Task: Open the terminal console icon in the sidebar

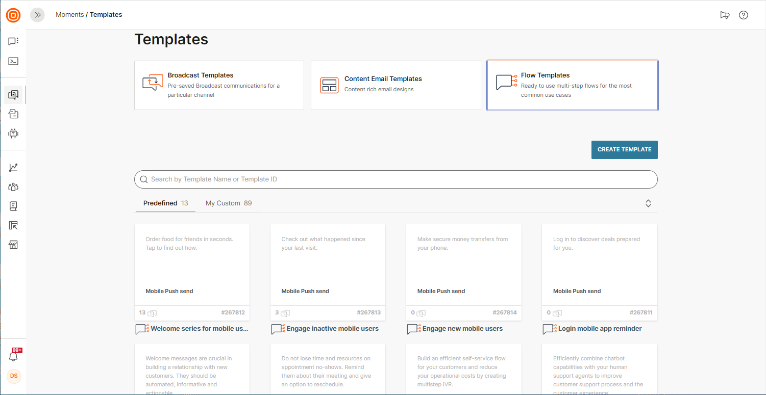Action: pos(13,61)
